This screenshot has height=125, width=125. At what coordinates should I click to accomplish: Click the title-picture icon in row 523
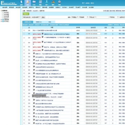pyautogui.click(x=34, y=77)
